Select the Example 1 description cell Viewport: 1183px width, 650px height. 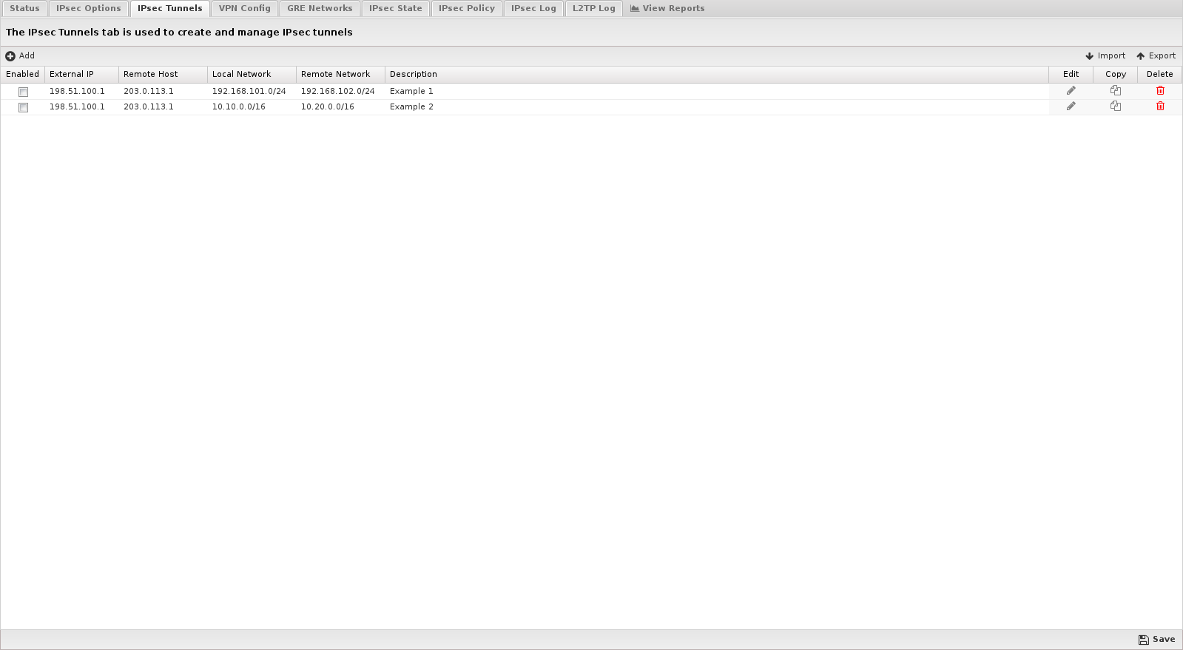pos(717,92)
